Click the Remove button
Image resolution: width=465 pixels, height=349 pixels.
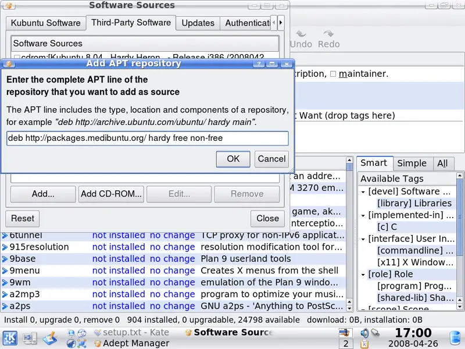tap(247, 194)
